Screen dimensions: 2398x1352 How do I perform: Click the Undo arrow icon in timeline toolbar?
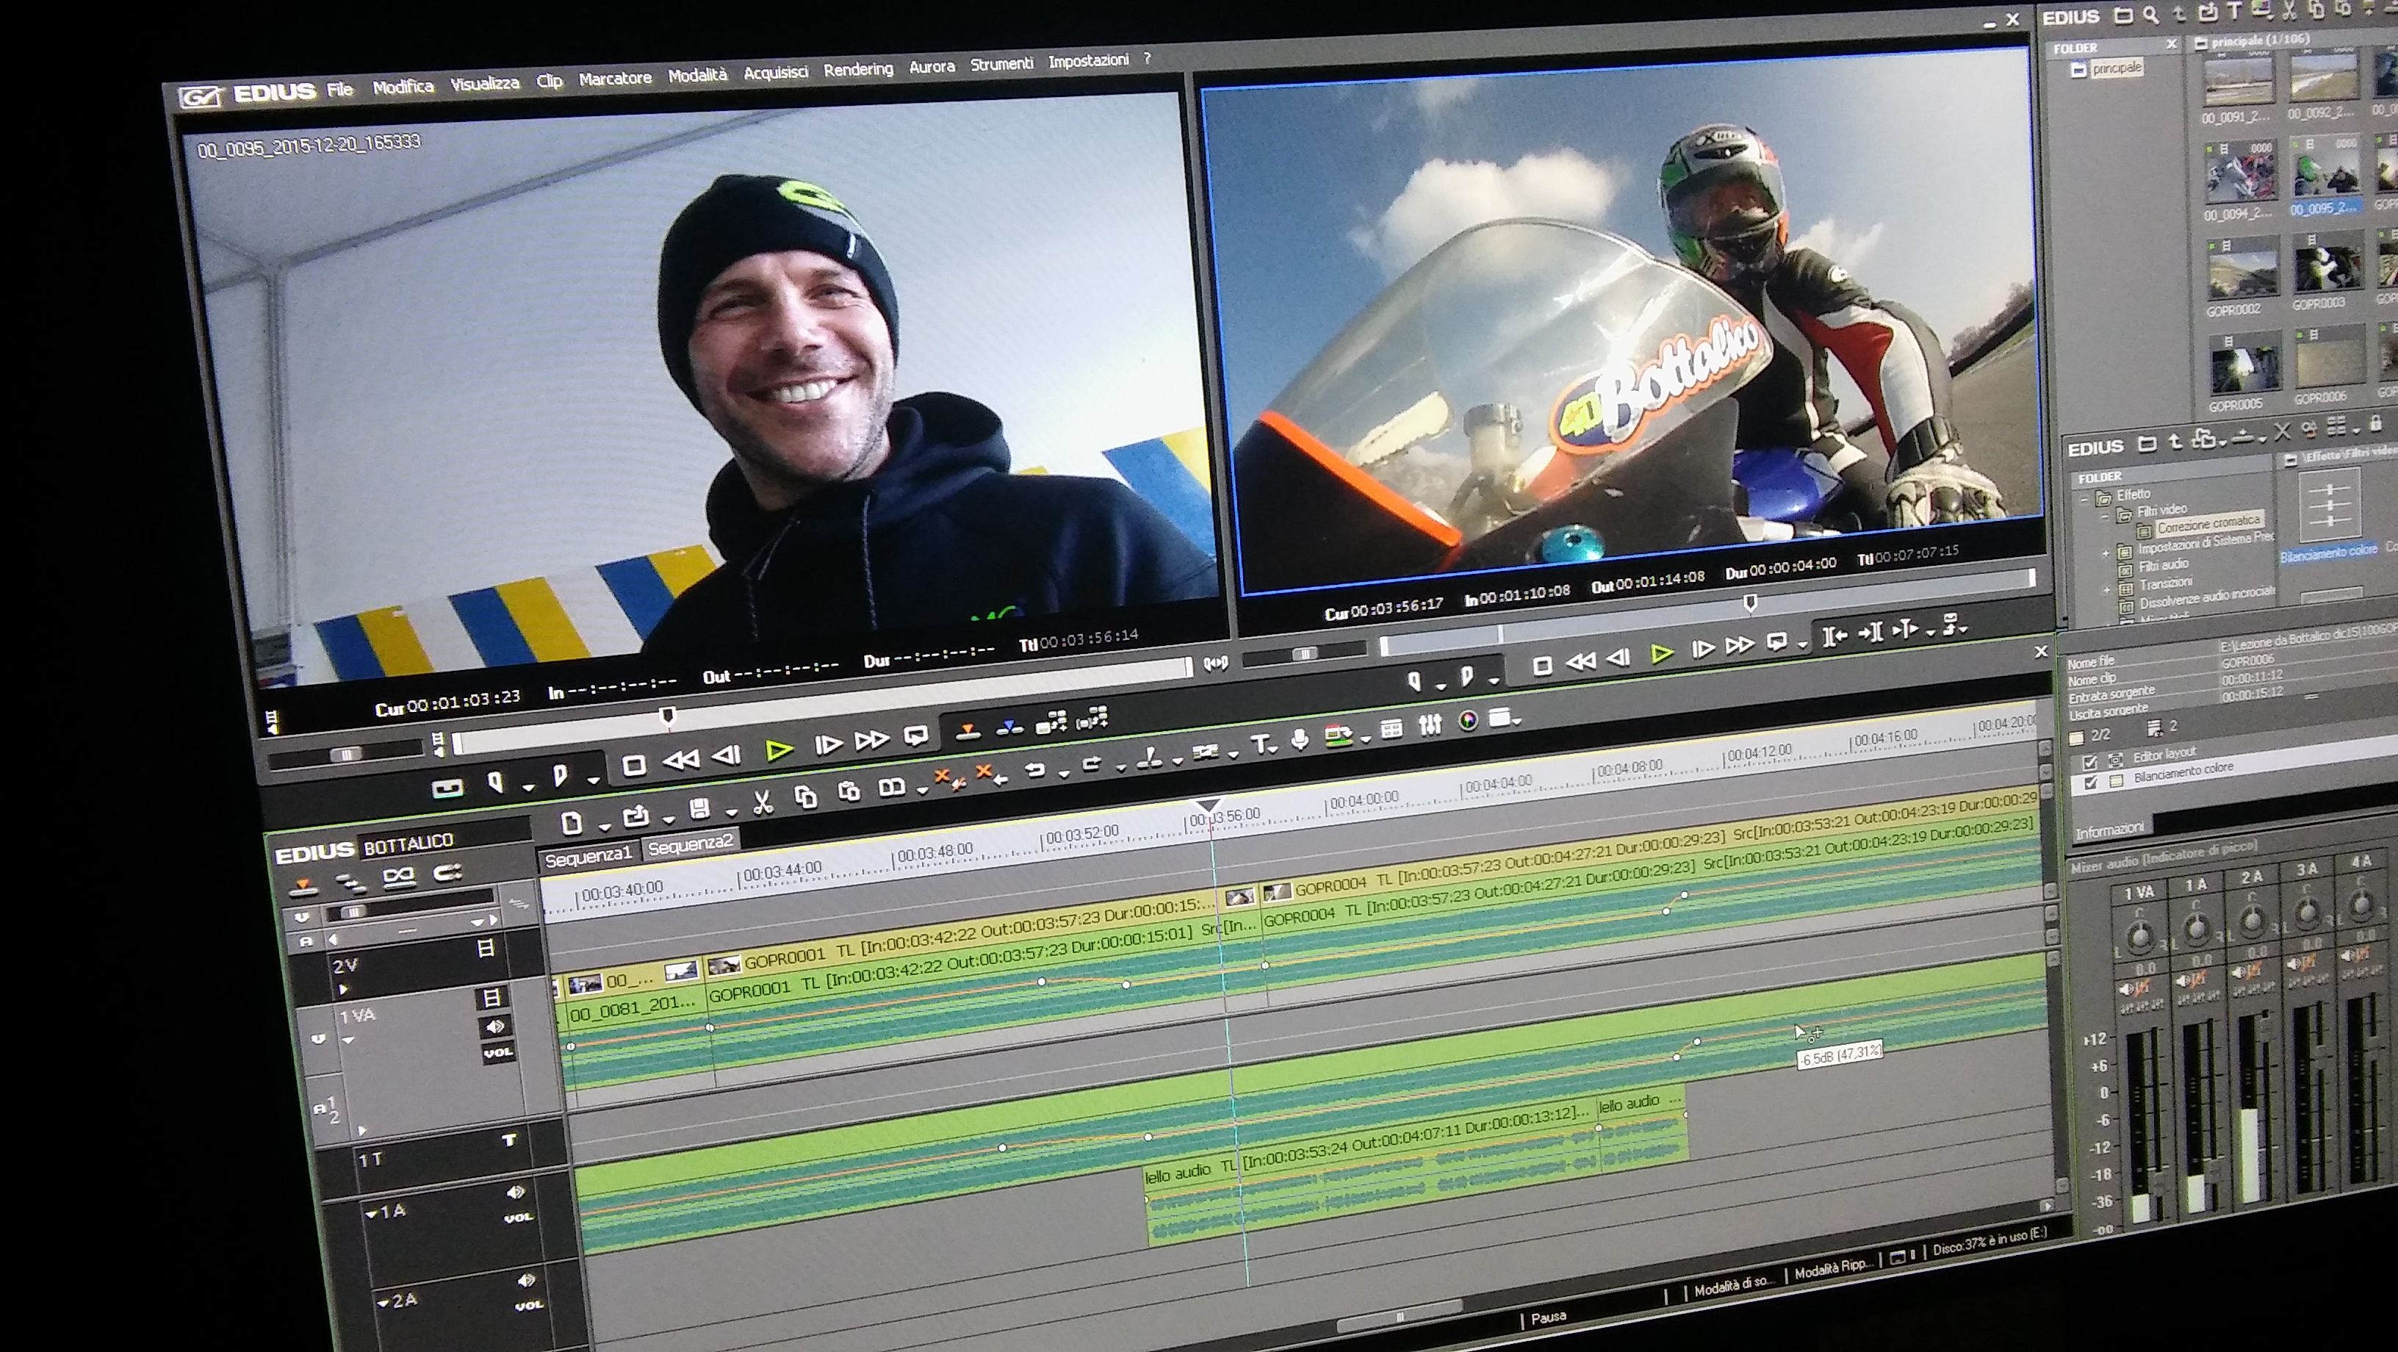pyautogui.click(x=1034, y=771)
